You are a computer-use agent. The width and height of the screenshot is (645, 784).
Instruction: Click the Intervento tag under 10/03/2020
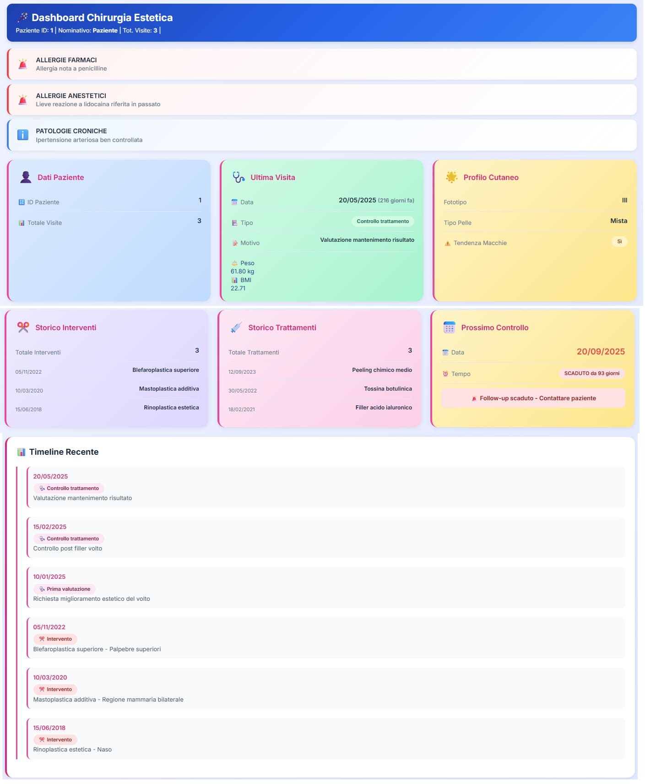click(55, 690)
